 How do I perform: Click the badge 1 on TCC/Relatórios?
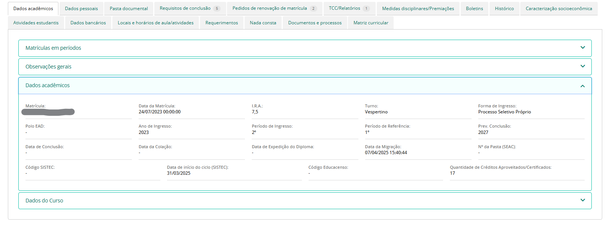point(366,9)
